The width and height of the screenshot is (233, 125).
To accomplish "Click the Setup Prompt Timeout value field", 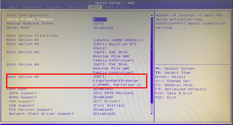I will (x=100, y=20).
